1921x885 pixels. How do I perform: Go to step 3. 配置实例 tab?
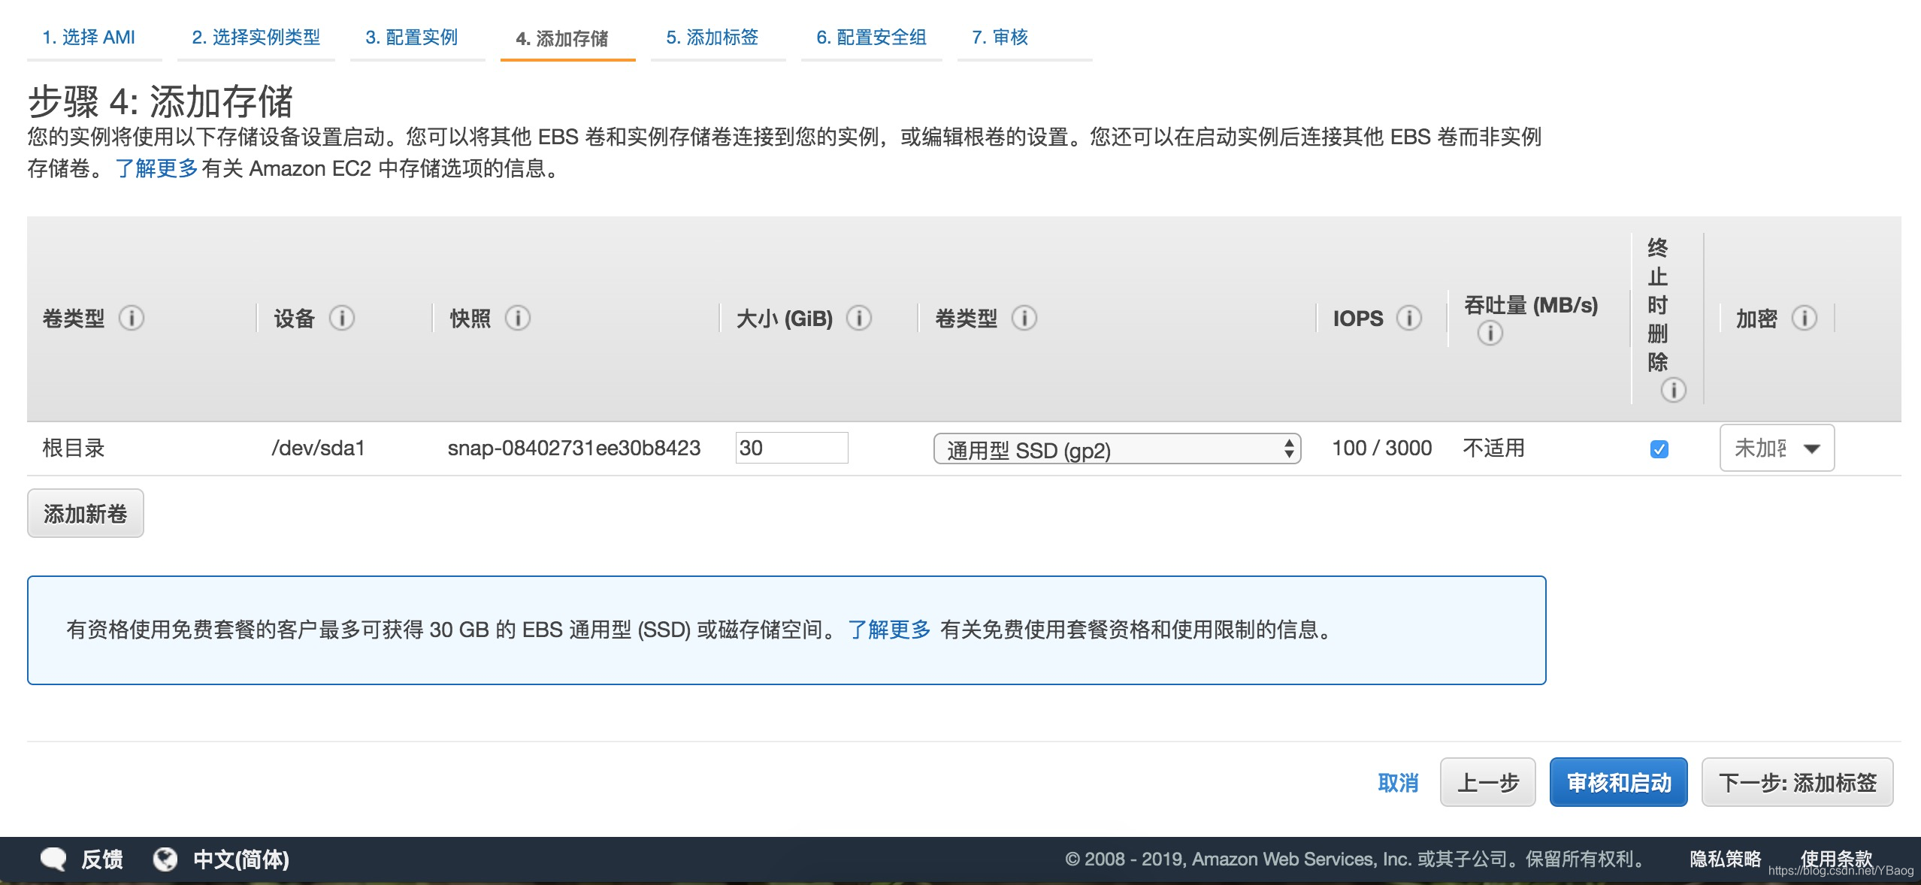tap(411, 37)
